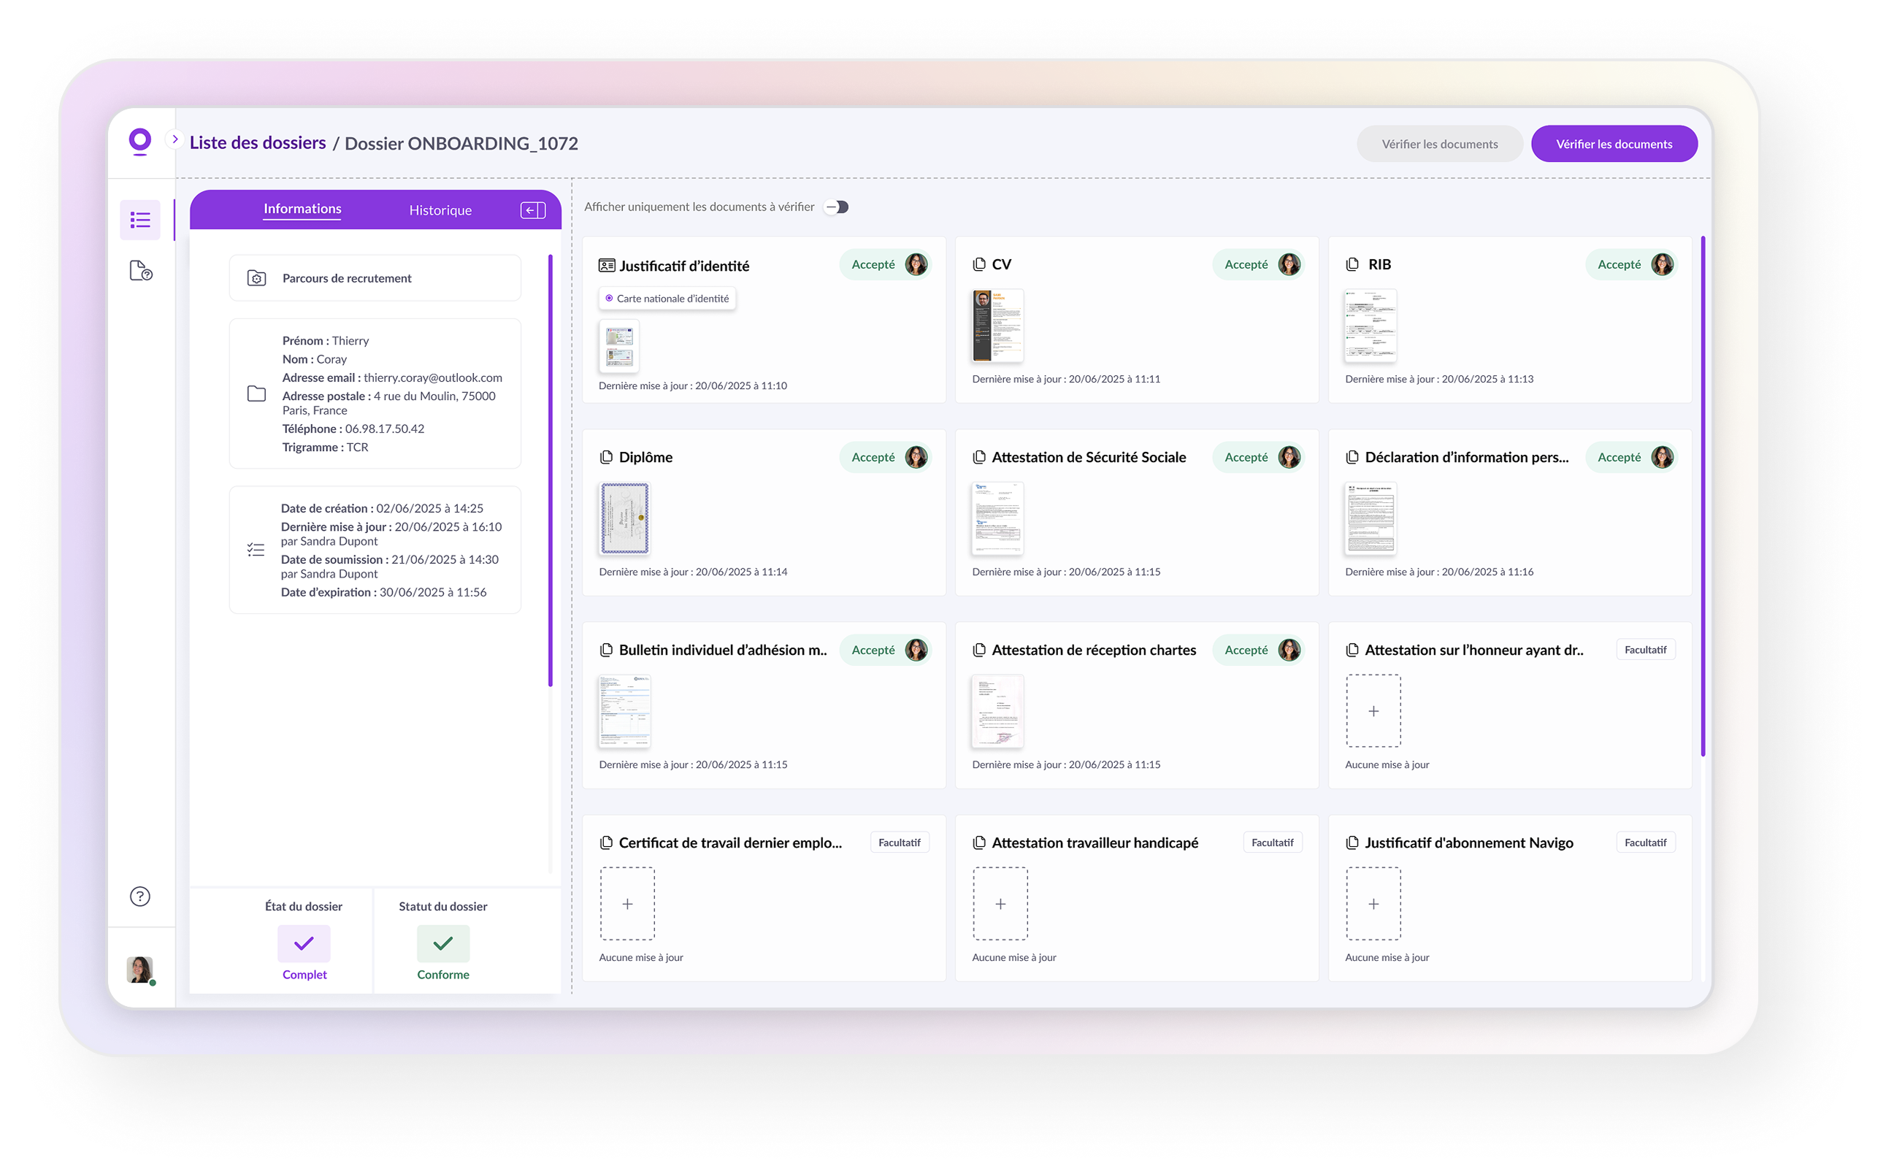Click the grey Vérifier les documents button

pyautogui.click(x=1438, y=144)
